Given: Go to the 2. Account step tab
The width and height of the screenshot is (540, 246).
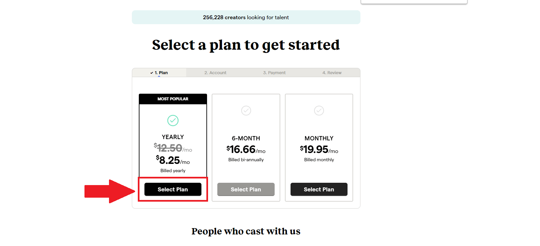Looking at the screenshot, I should point(215,73).
